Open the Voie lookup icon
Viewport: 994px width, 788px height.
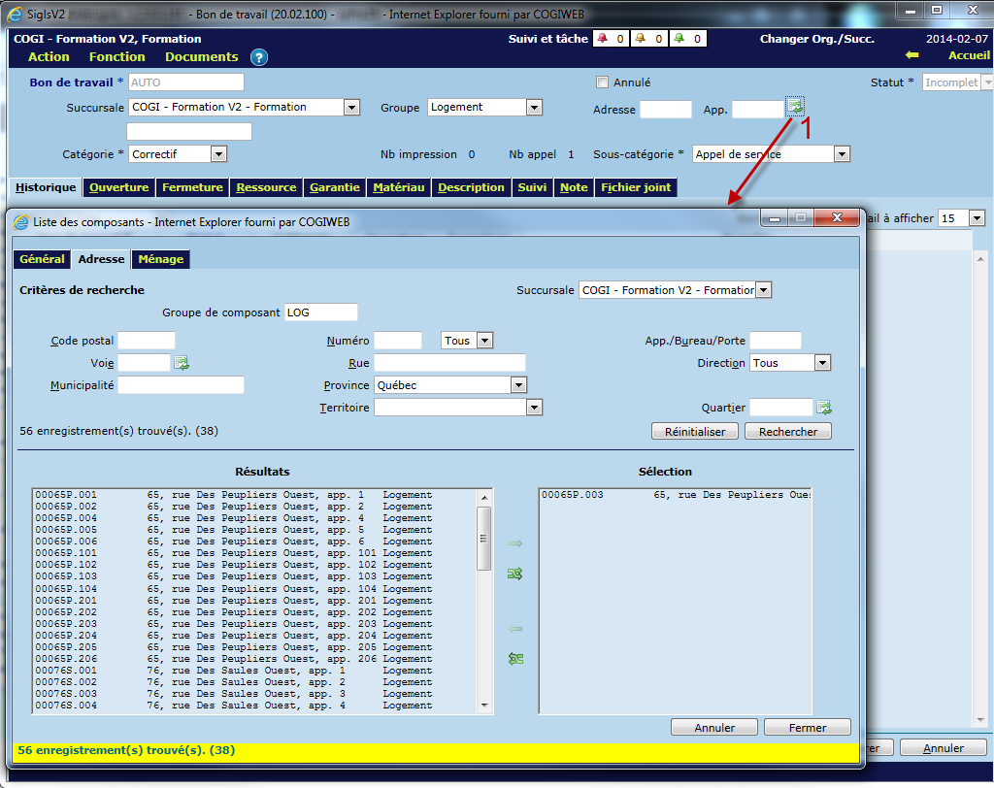point(182,363)
